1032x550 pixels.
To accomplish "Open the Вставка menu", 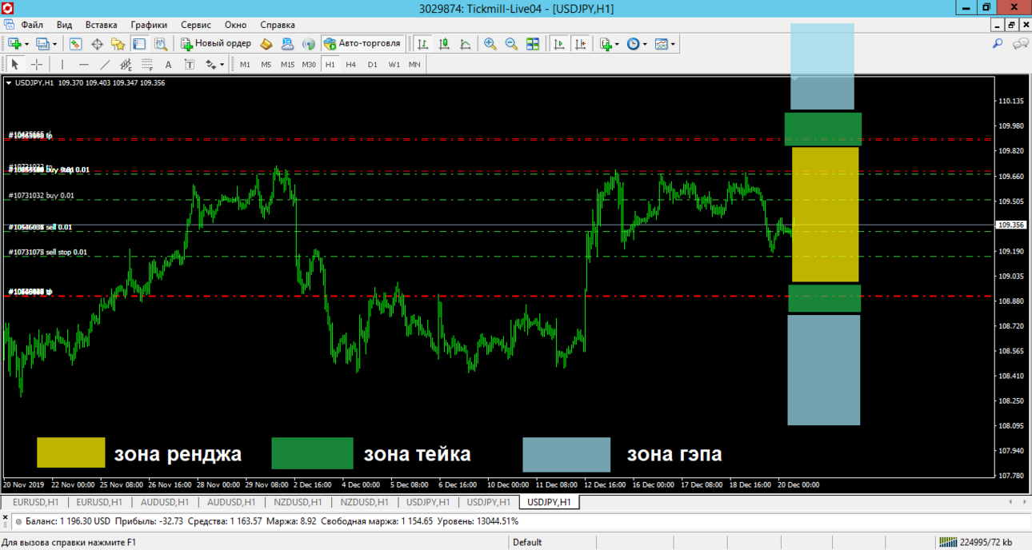I will click(x=101, y=25).
